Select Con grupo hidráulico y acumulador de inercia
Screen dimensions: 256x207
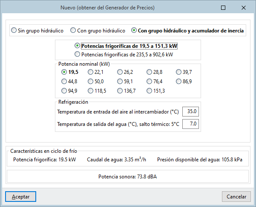(135, 30)
